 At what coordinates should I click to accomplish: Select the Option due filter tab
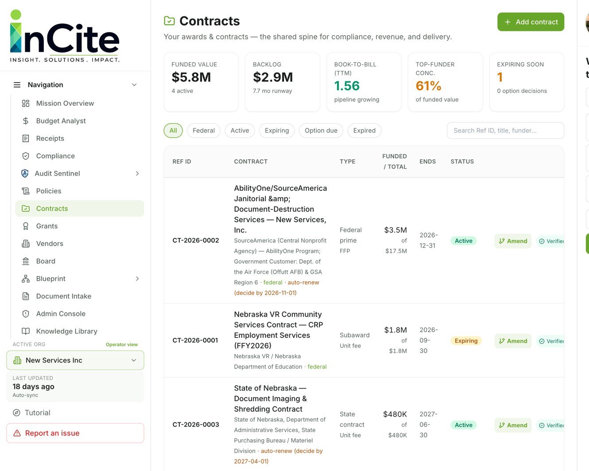[x=321, y=130]
